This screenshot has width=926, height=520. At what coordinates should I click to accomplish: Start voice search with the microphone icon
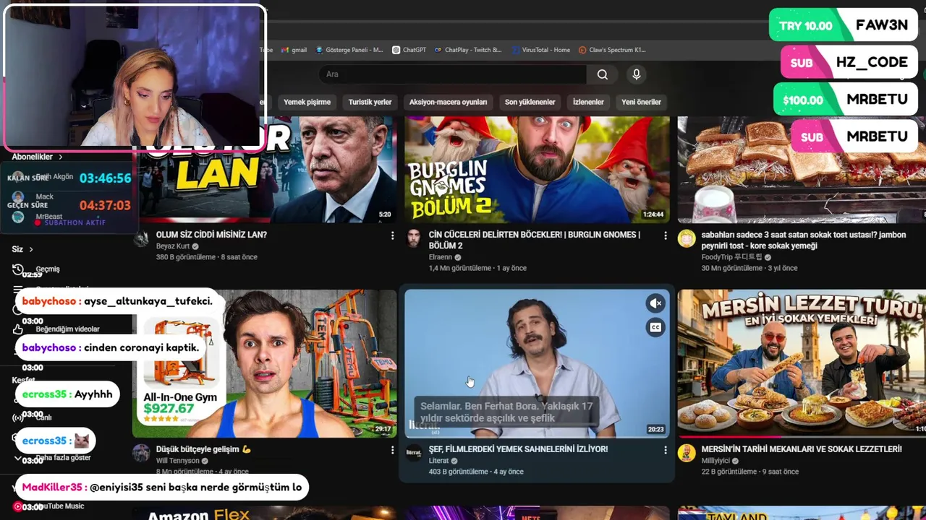click(637, 74)
